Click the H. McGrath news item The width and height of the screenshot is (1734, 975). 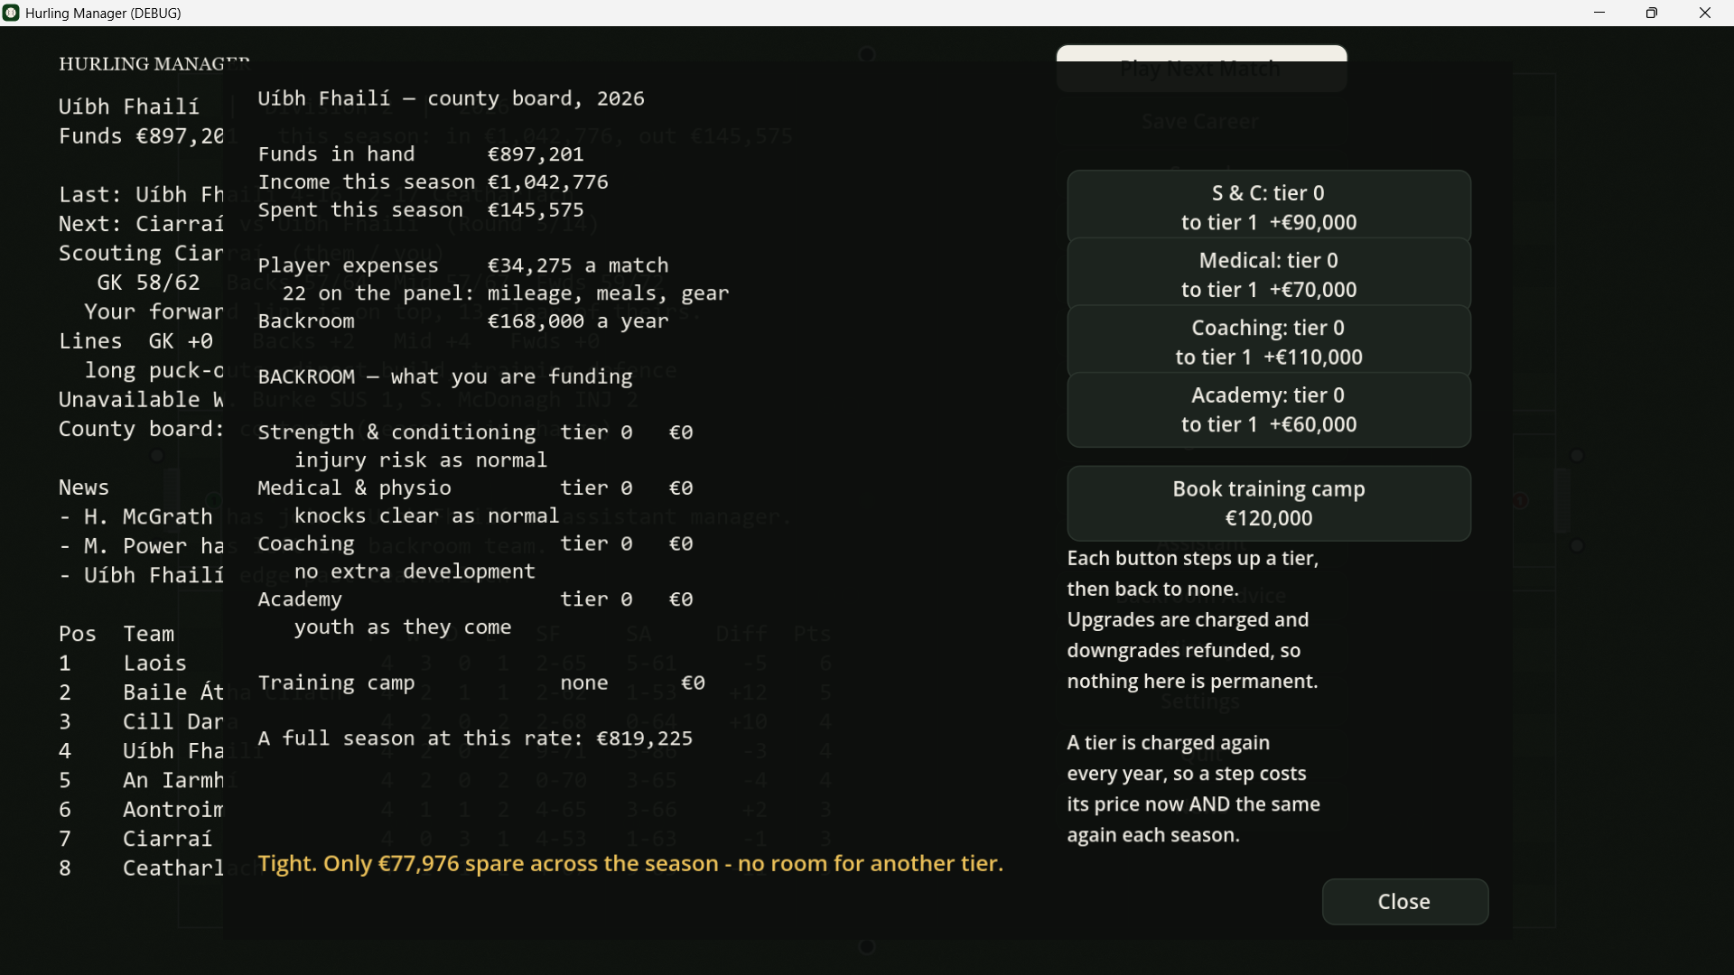[141, 517]
